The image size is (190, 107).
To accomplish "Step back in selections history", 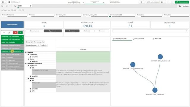I will point(7,6).
